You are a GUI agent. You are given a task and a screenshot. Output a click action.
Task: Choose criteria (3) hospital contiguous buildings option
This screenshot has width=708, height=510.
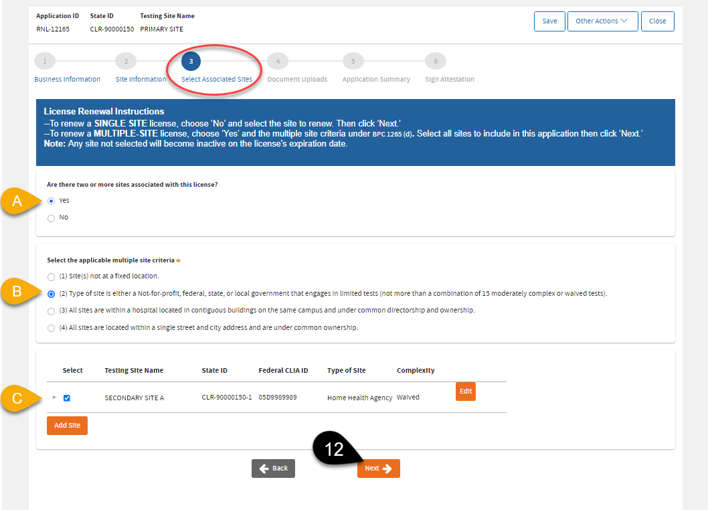pos(52,311)
